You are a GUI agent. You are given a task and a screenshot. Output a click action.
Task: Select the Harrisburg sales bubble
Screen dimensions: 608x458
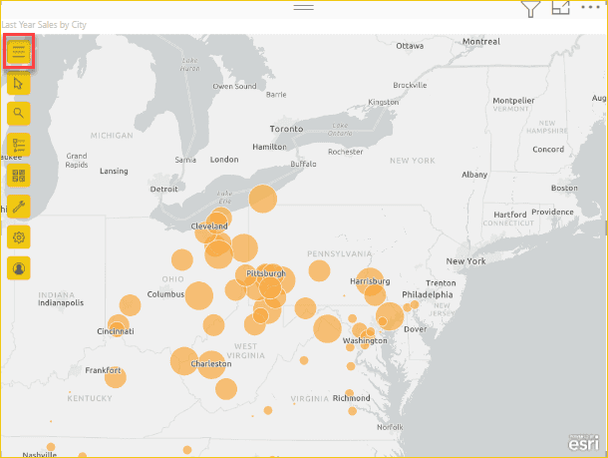[370, 282]
